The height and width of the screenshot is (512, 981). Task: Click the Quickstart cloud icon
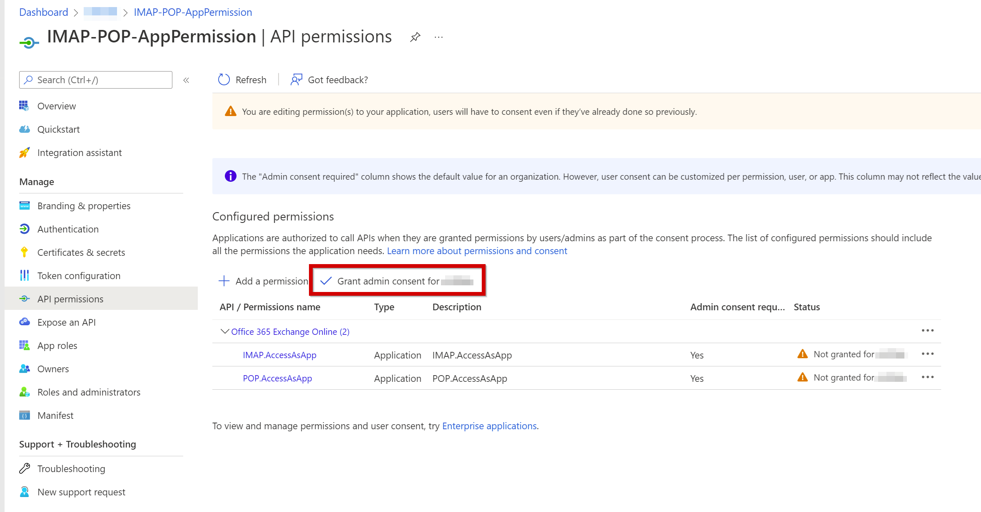[x=24, y=129]
